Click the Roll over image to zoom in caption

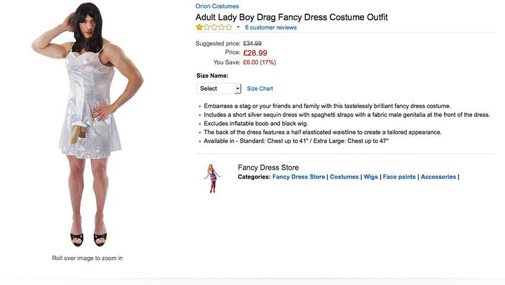click(87, 258)
